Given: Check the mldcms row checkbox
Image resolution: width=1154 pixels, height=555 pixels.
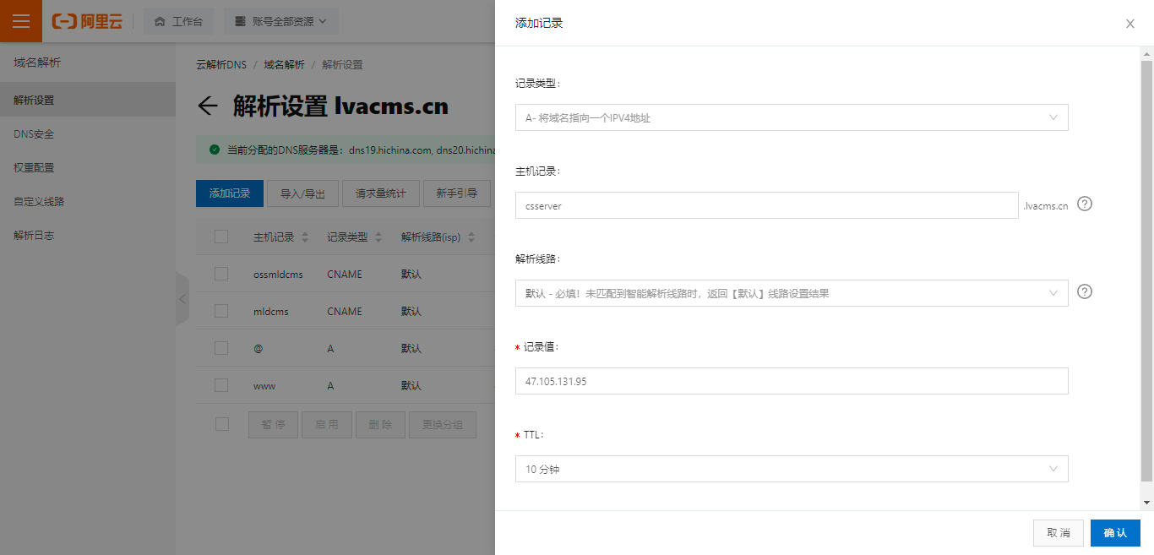Looking at the screenshot, I should point(221,311).
